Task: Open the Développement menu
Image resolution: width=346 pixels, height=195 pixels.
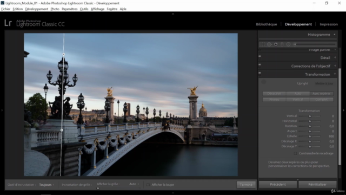Action: click(x=36, y=9)
